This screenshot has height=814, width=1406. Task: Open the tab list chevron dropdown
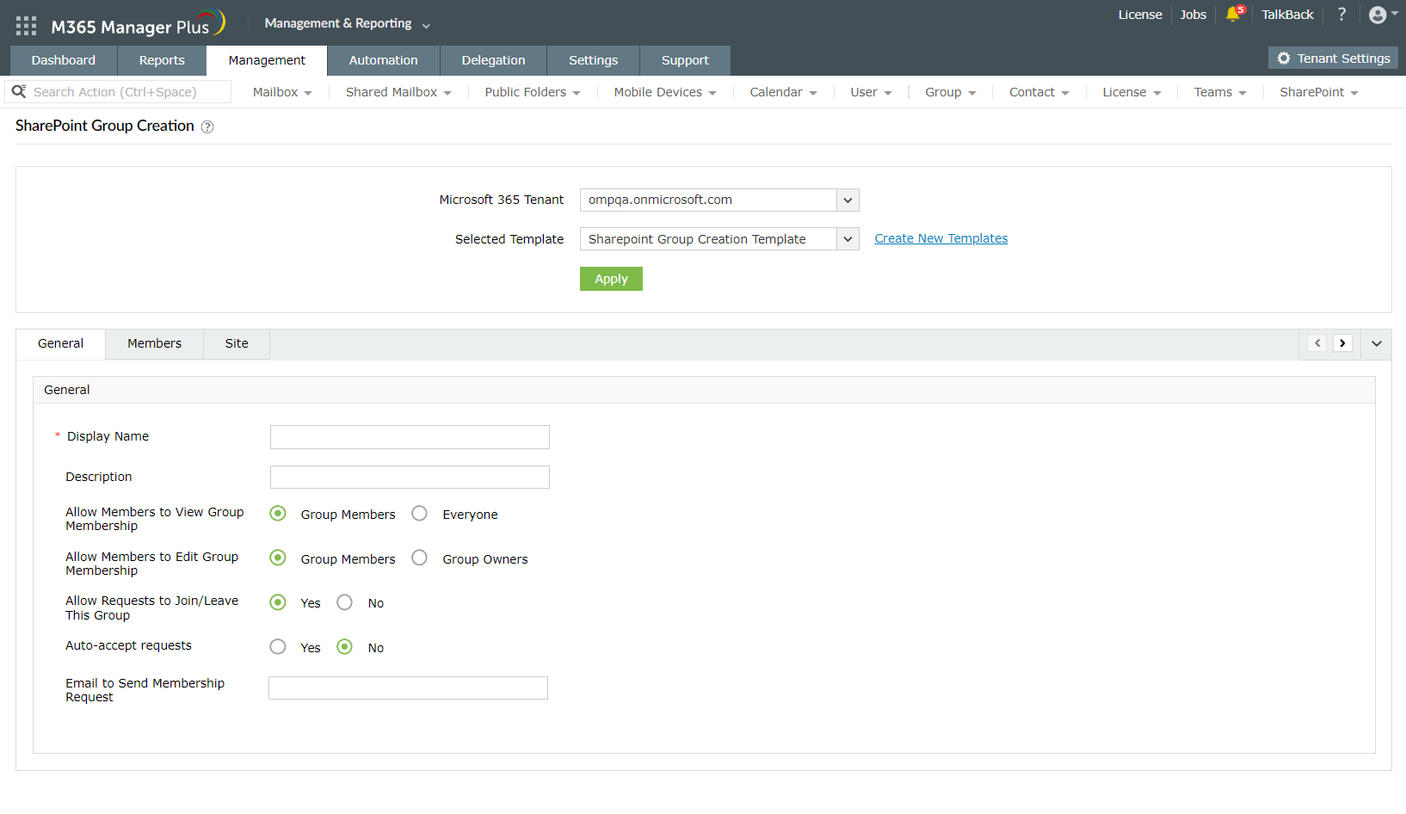point(1377,343)
